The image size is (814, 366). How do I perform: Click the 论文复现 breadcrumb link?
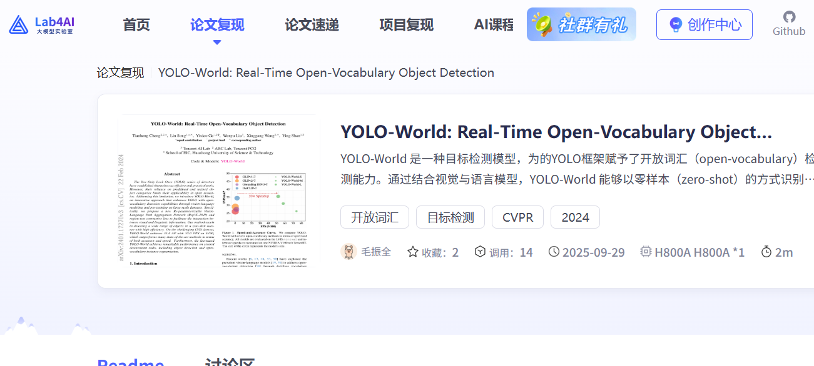(120, 72)
